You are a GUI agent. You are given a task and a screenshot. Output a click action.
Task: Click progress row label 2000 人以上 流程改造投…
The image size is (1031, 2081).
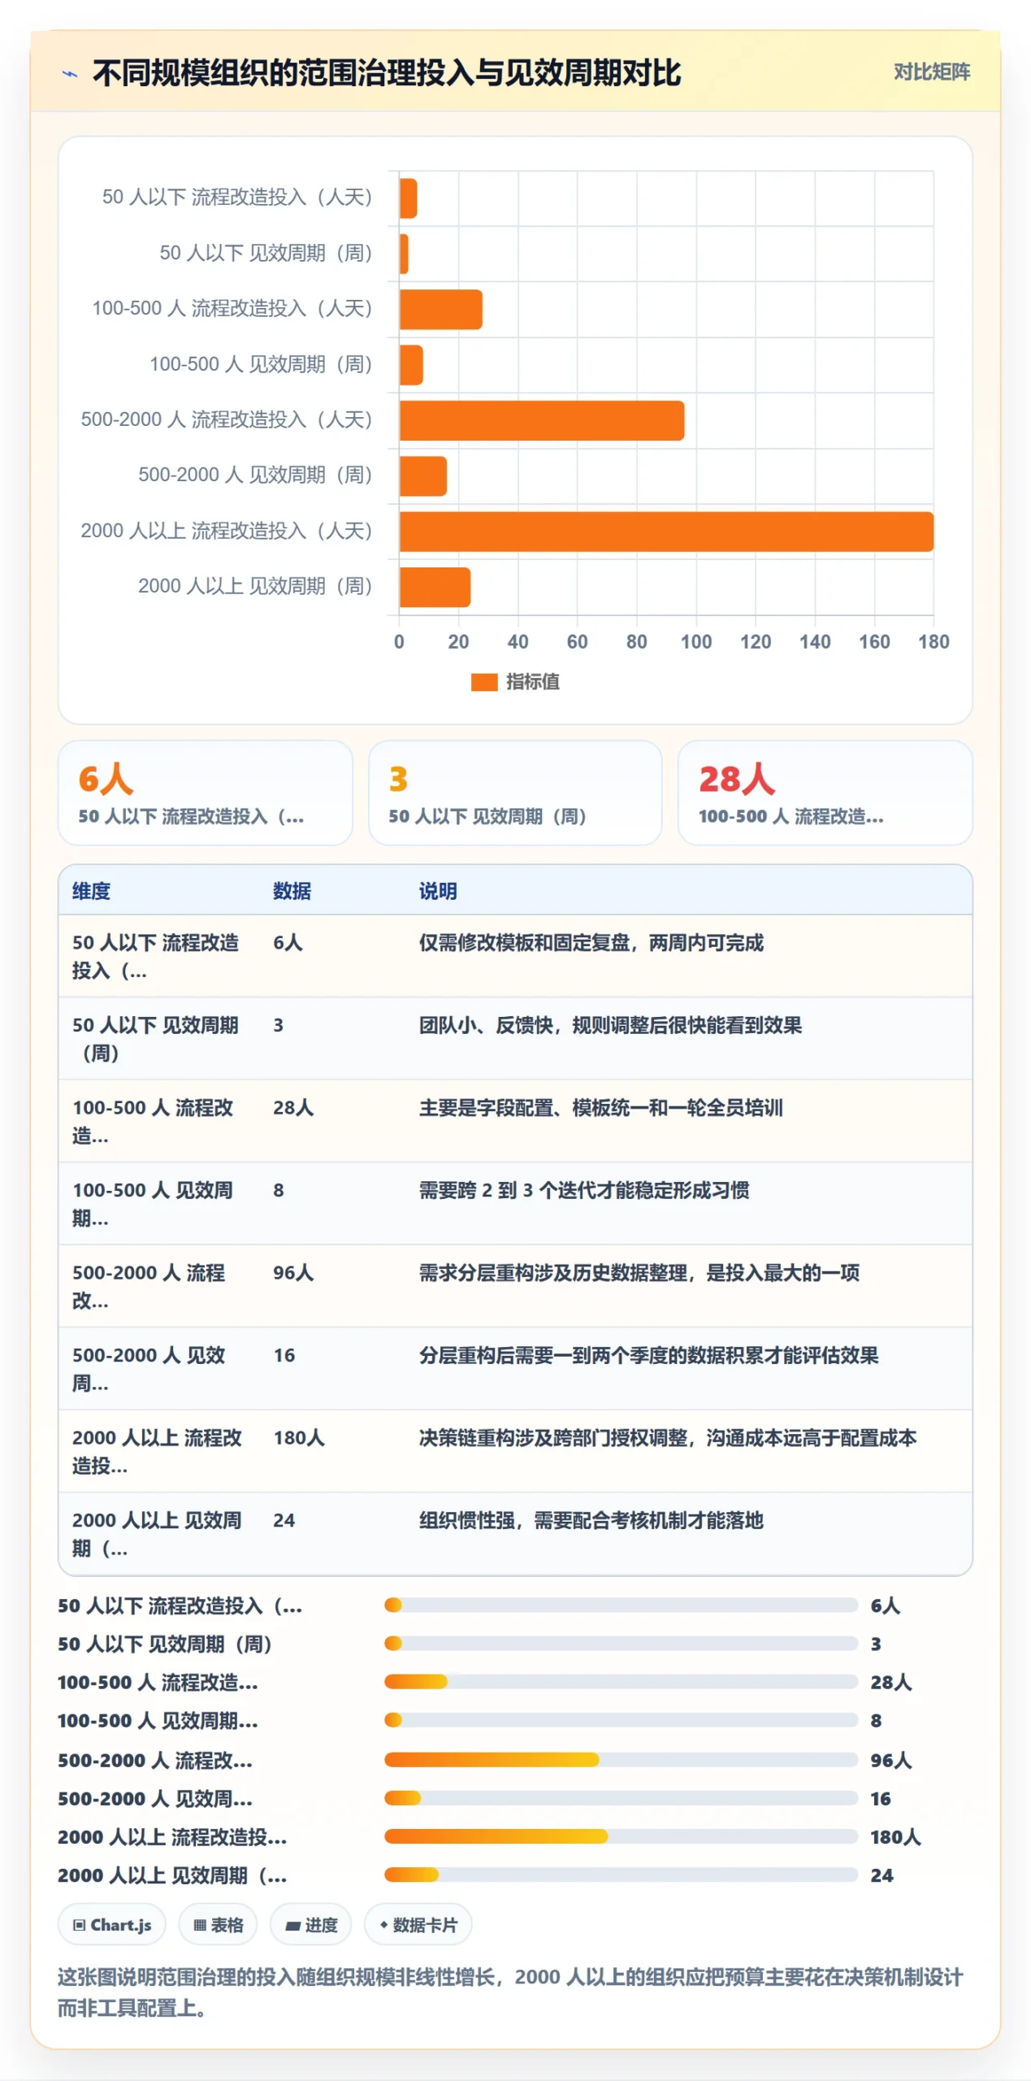(172, 1836)
